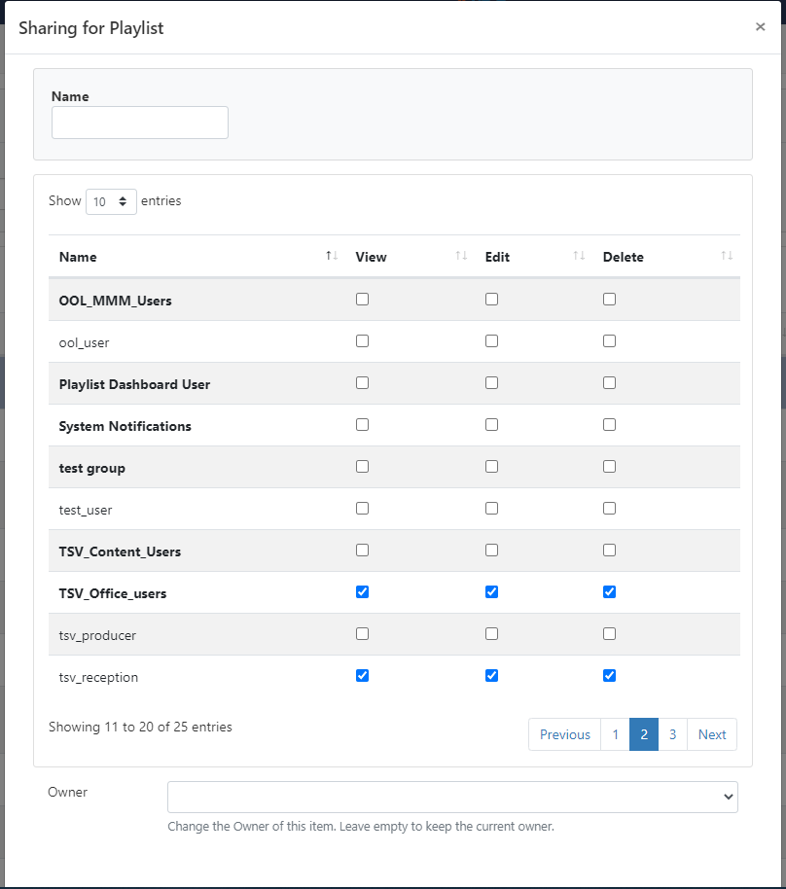This screenshot has height=889, width=786.
Task: Select current page 2 button
Action: pos(644,734)
